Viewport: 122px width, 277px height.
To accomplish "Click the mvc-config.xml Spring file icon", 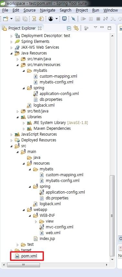I will coord(42,227).
